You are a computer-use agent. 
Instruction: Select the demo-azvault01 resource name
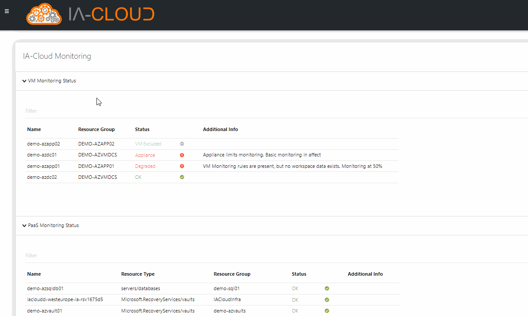(x=44, y=311)
